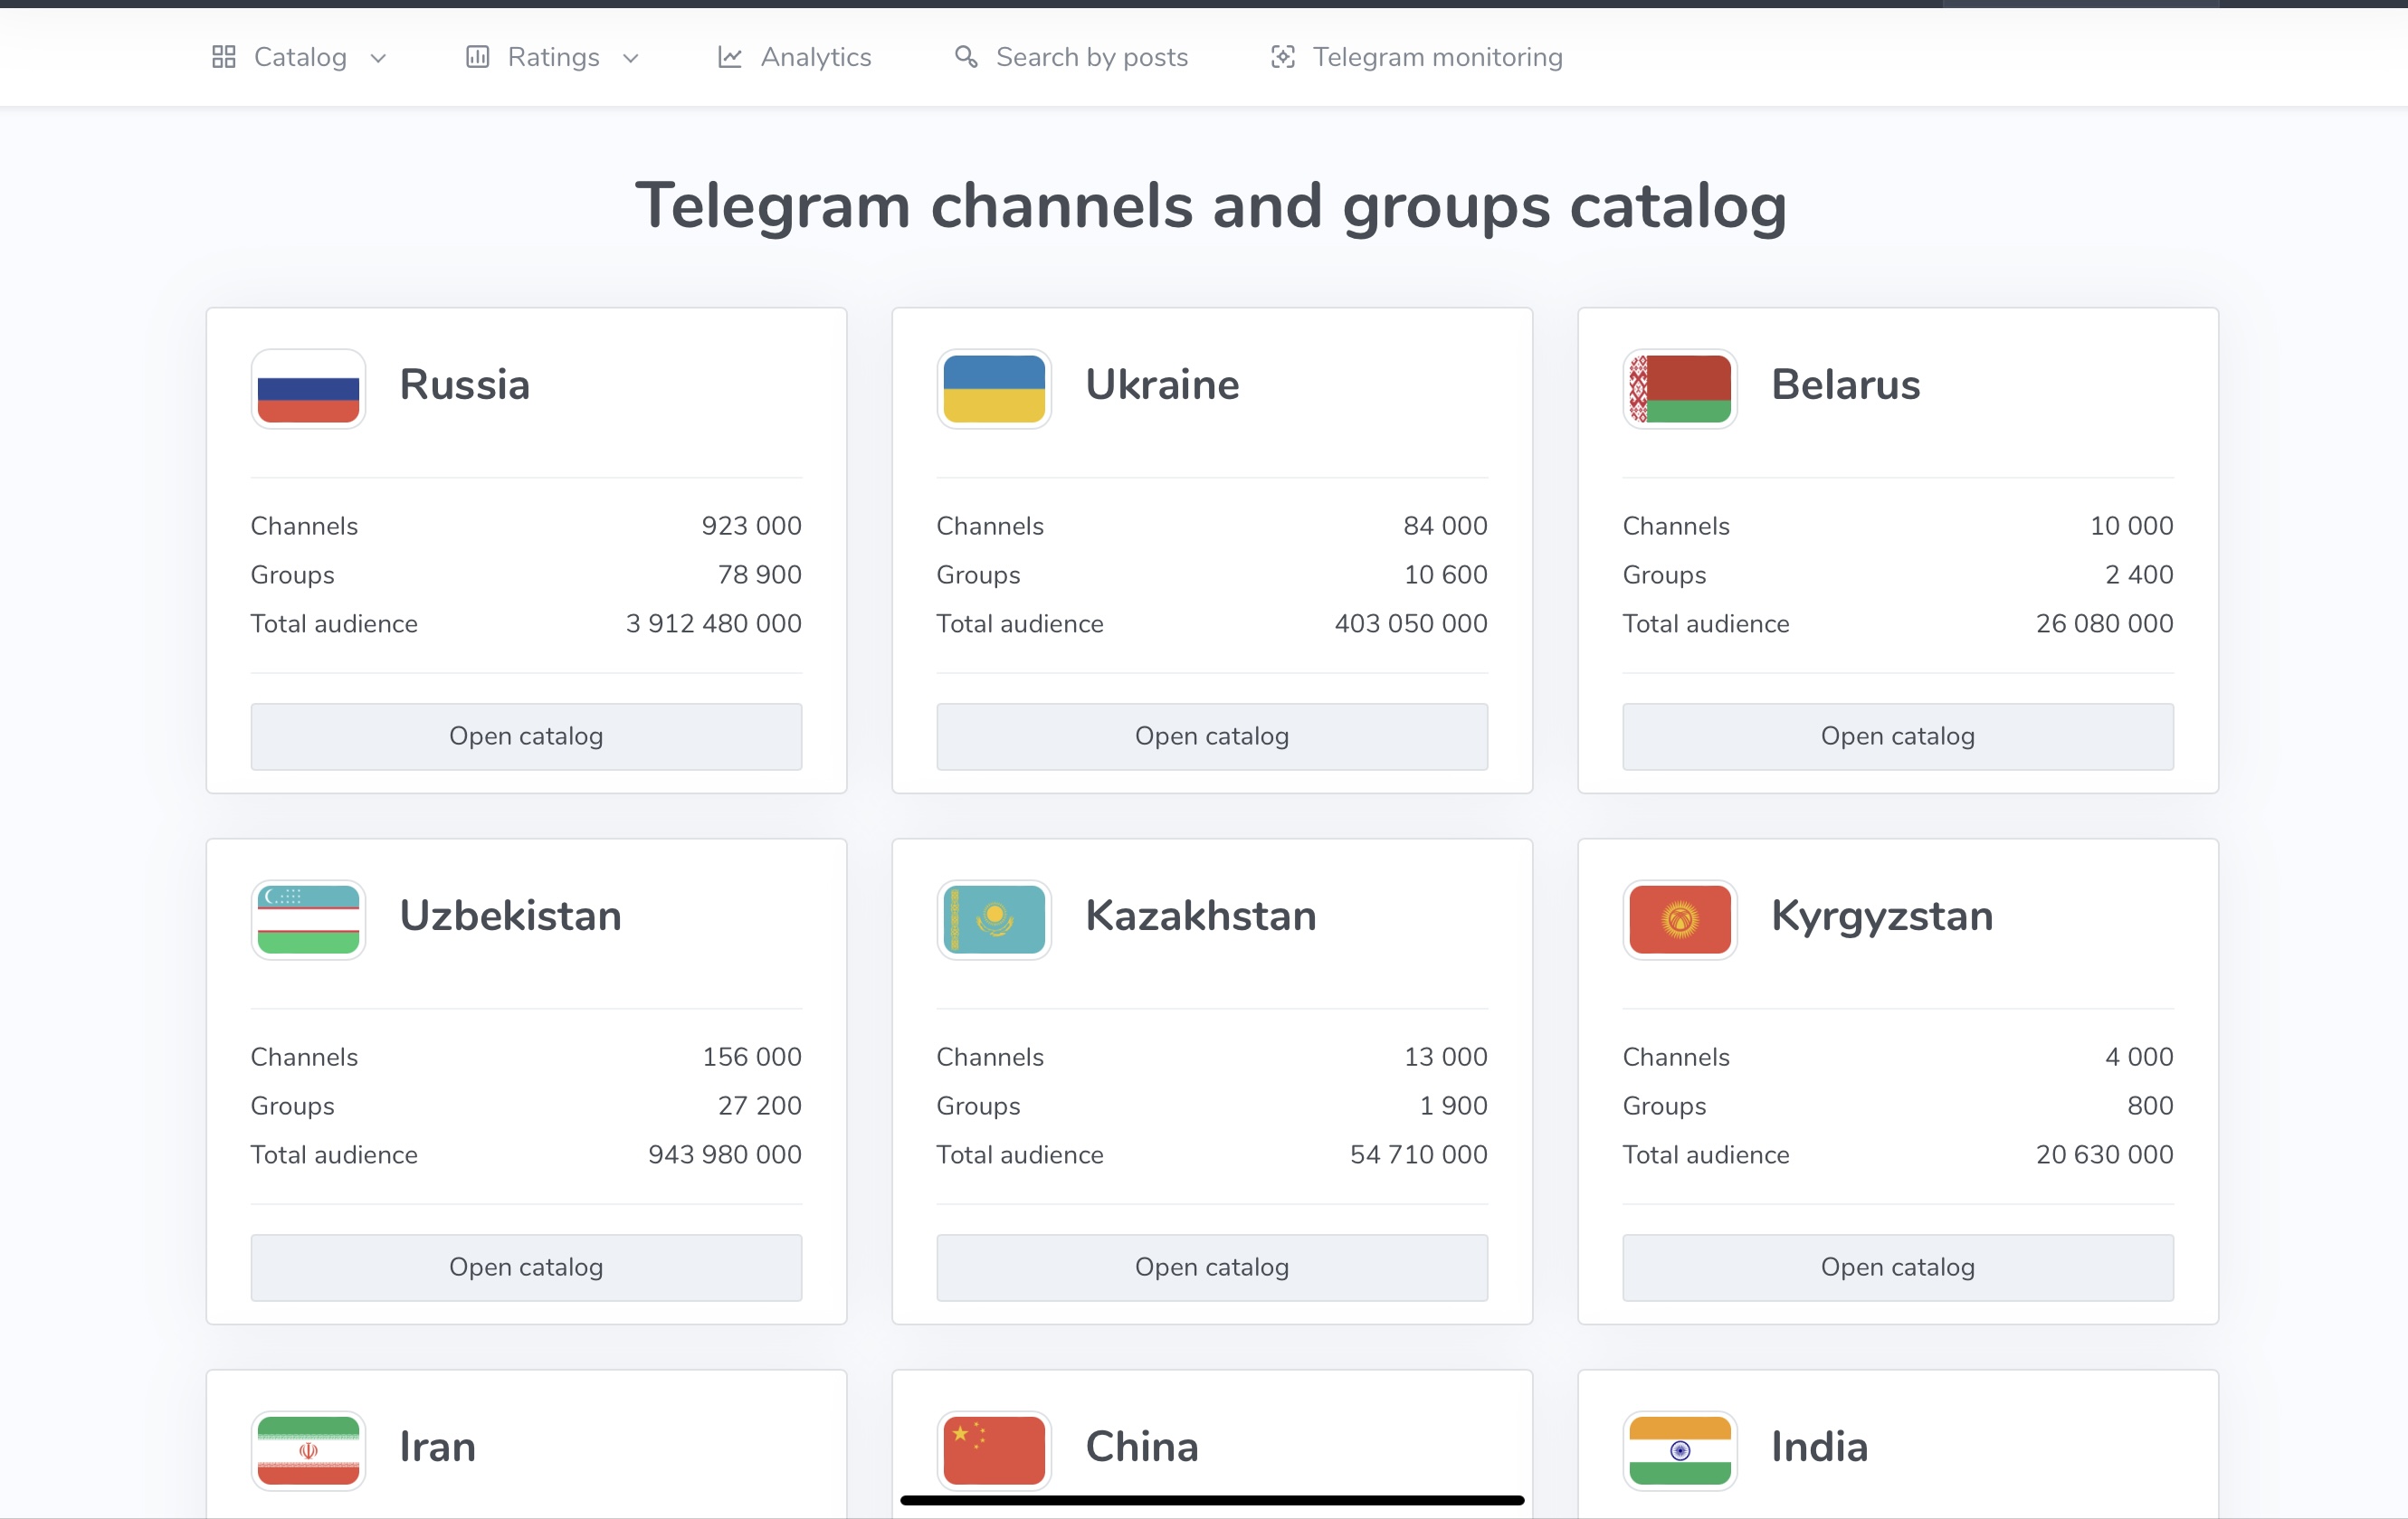
Task: Click the Search by posts magnifier icon
Action: (x=965, y=57)
